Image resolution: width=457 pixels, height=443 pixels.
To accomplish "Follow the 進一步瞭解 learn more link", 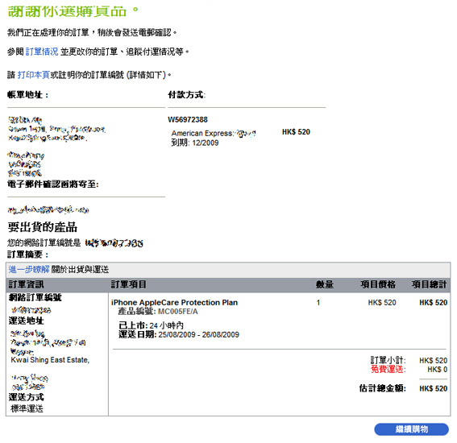I will point(29,269).
